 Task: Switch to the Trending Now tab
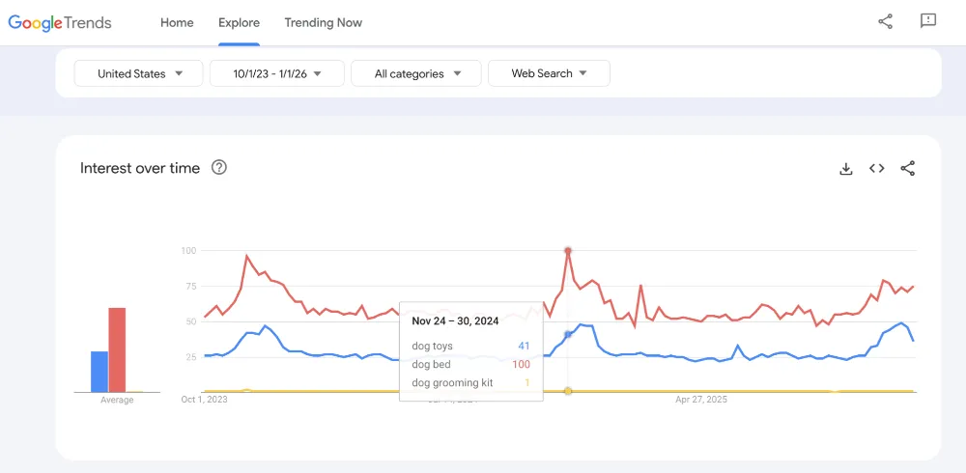324,23
